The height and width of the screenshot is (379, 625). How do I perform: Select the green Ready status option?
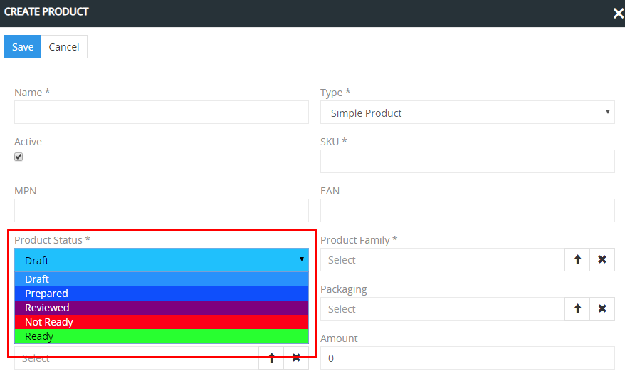[162, 336]
